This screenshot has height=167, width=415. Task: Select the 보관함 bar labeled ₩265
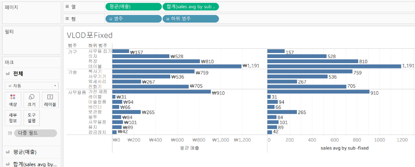(127, 112)
